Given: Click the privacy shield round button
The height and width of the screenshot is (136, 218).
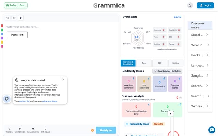Looking at the screenshot, I should point(7,99).
